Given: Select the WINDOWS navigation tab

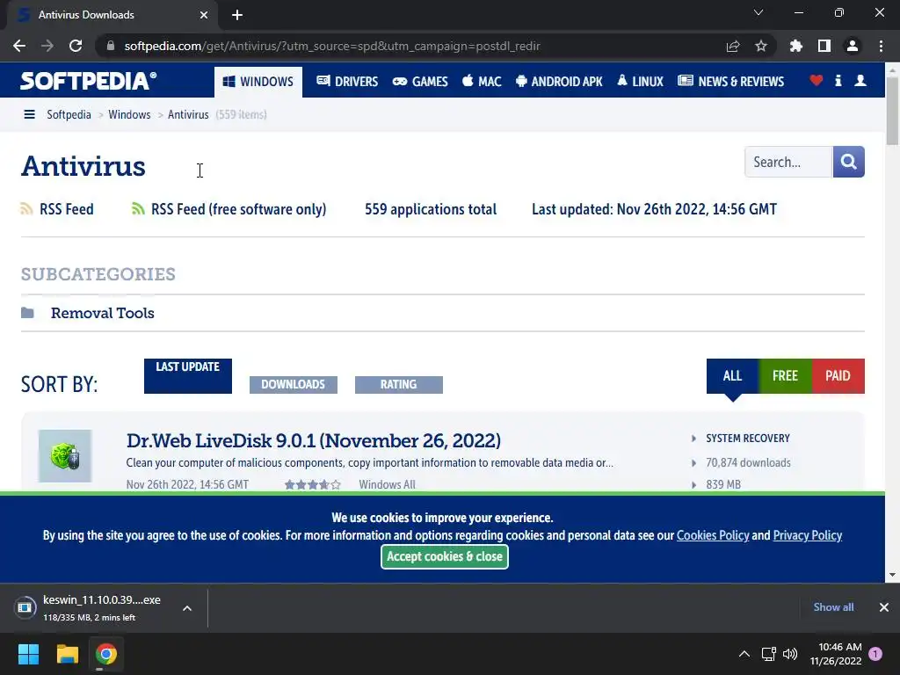Looking at the screenshot, I should pyautogui.click(x=258, y=82).
